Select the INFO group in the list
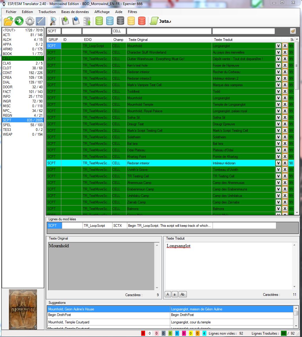The image size is (302, 337). (x=23, y=96)
